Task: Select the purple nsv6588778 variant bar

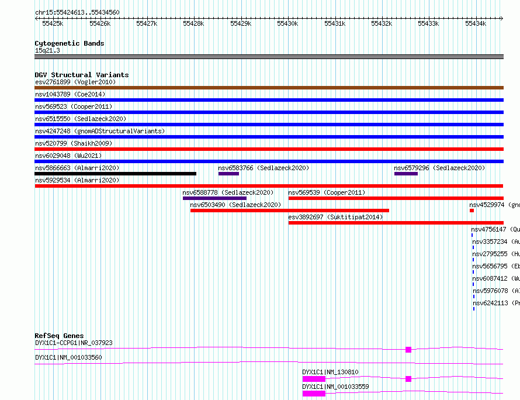Action: 214,198
